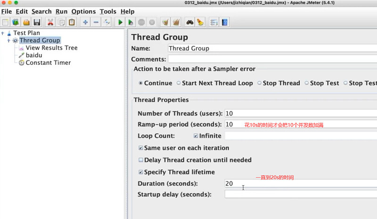Clear all results with double broom icon
Screen dimensions: 377x219
point(176,22)
